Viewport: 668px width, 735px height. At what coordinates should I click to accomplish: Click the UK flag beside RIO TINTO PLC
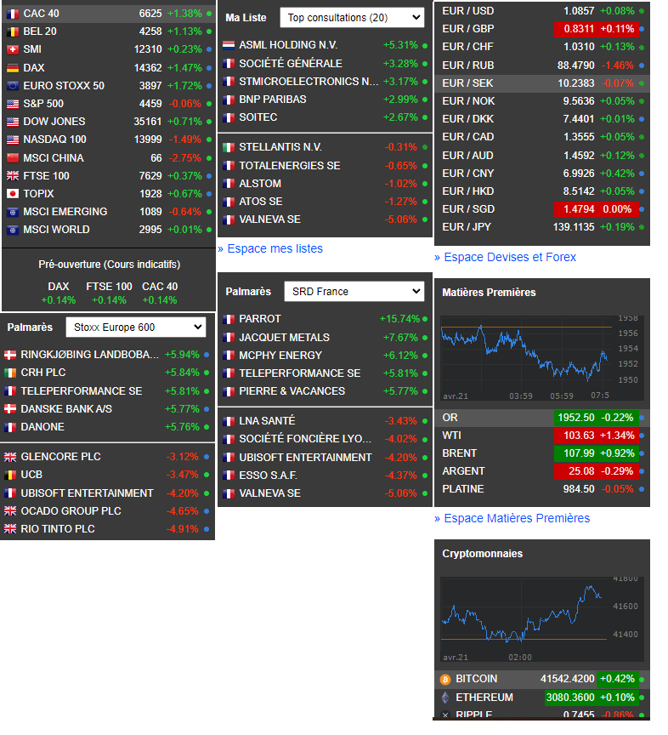coord(10,529)
